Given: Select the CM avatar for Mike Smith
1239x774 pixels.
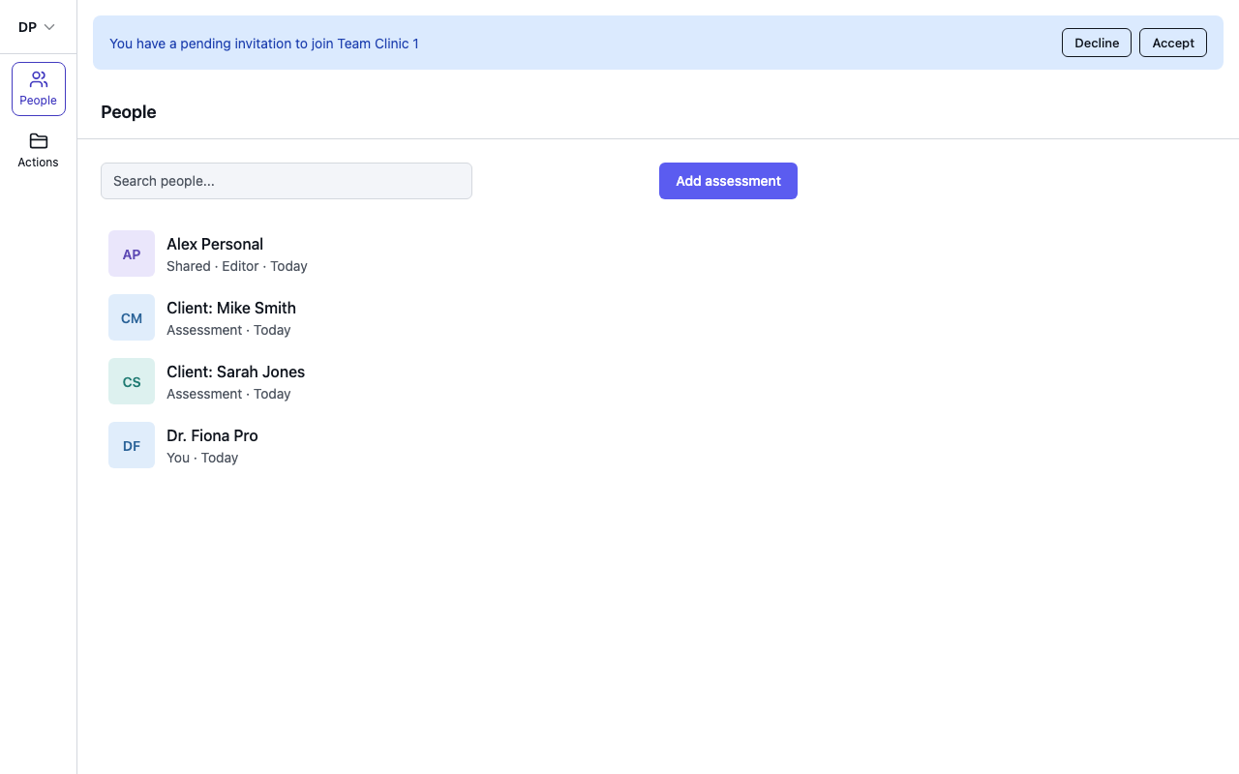Looking at the screenshot, I should (x=132, y=317).
